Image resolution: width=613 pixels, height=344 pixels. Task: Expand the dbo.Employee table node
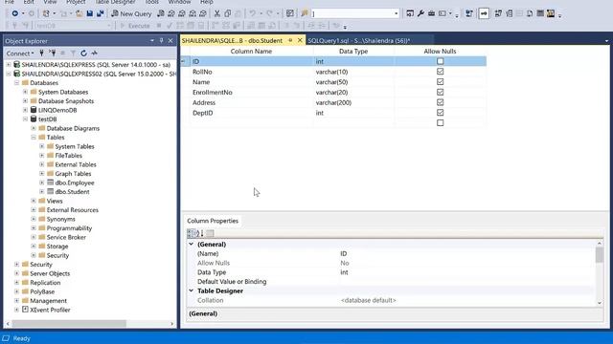(x=42, y=183)
